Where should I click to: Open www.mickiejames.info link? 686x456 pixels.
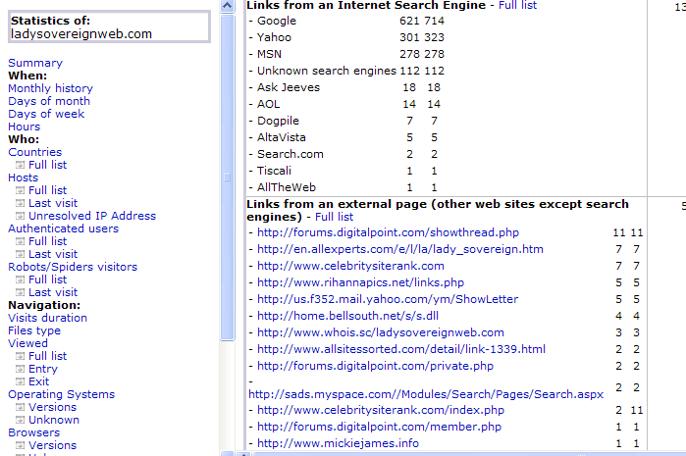pyautogui.click(x=339, y=443)
